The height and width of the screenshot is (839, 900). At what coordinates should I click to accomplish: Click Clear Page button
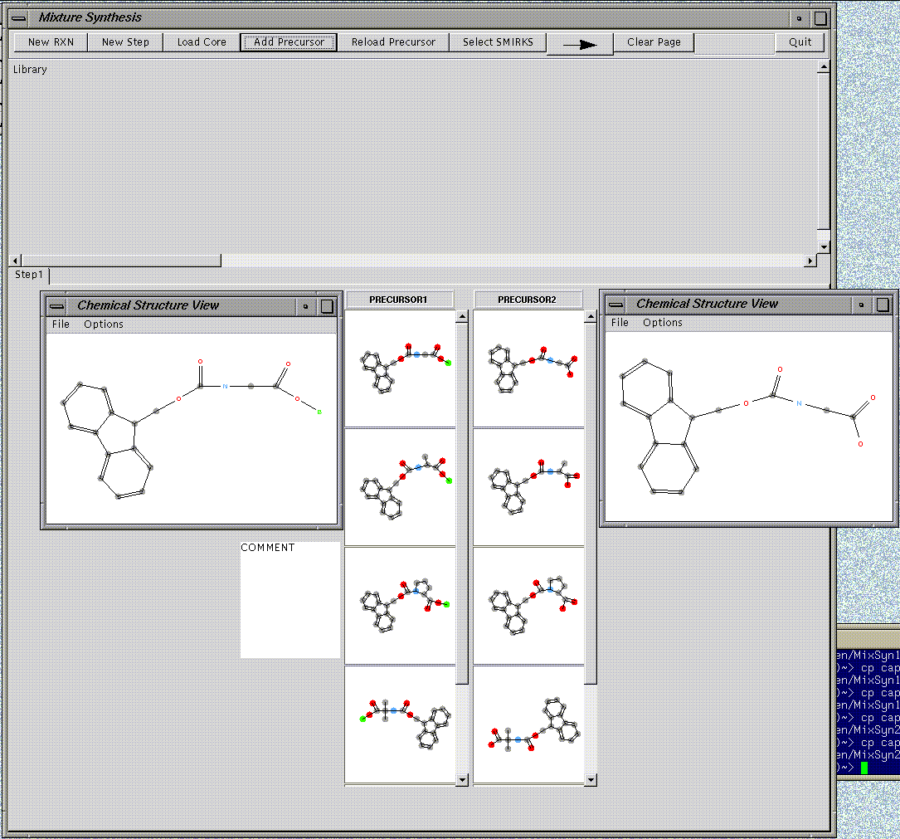click(x=654, y=42)
